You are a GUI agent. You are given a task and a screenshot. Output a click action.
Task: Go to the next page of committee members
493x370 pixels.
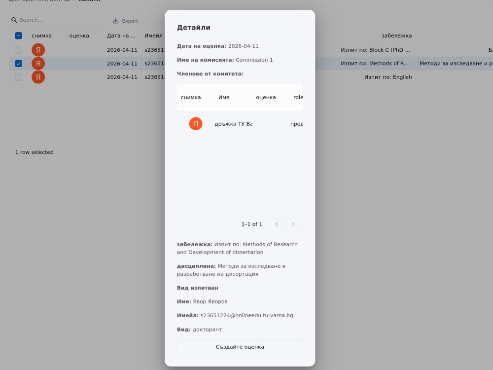coord(293,224)
